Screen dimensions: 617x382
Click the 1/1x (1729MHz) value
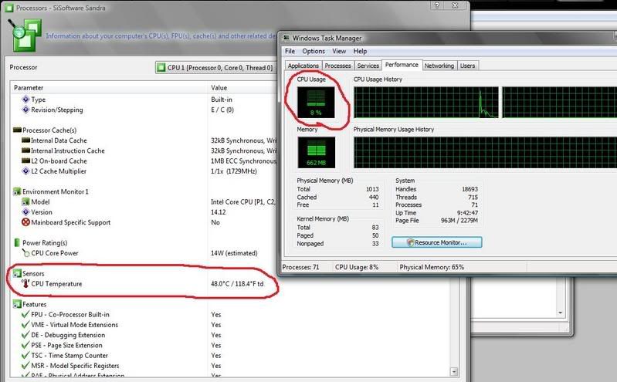point(234,171)
